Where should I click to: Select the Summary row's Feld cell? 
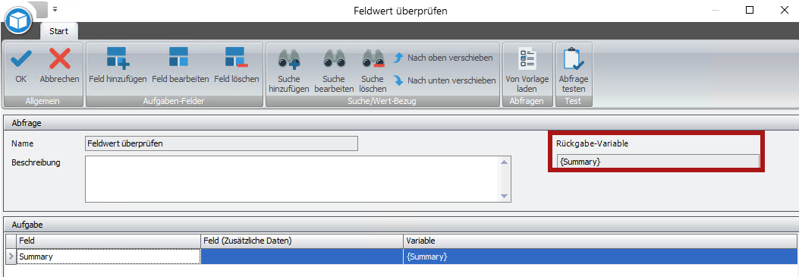click(x=108, y=257)
